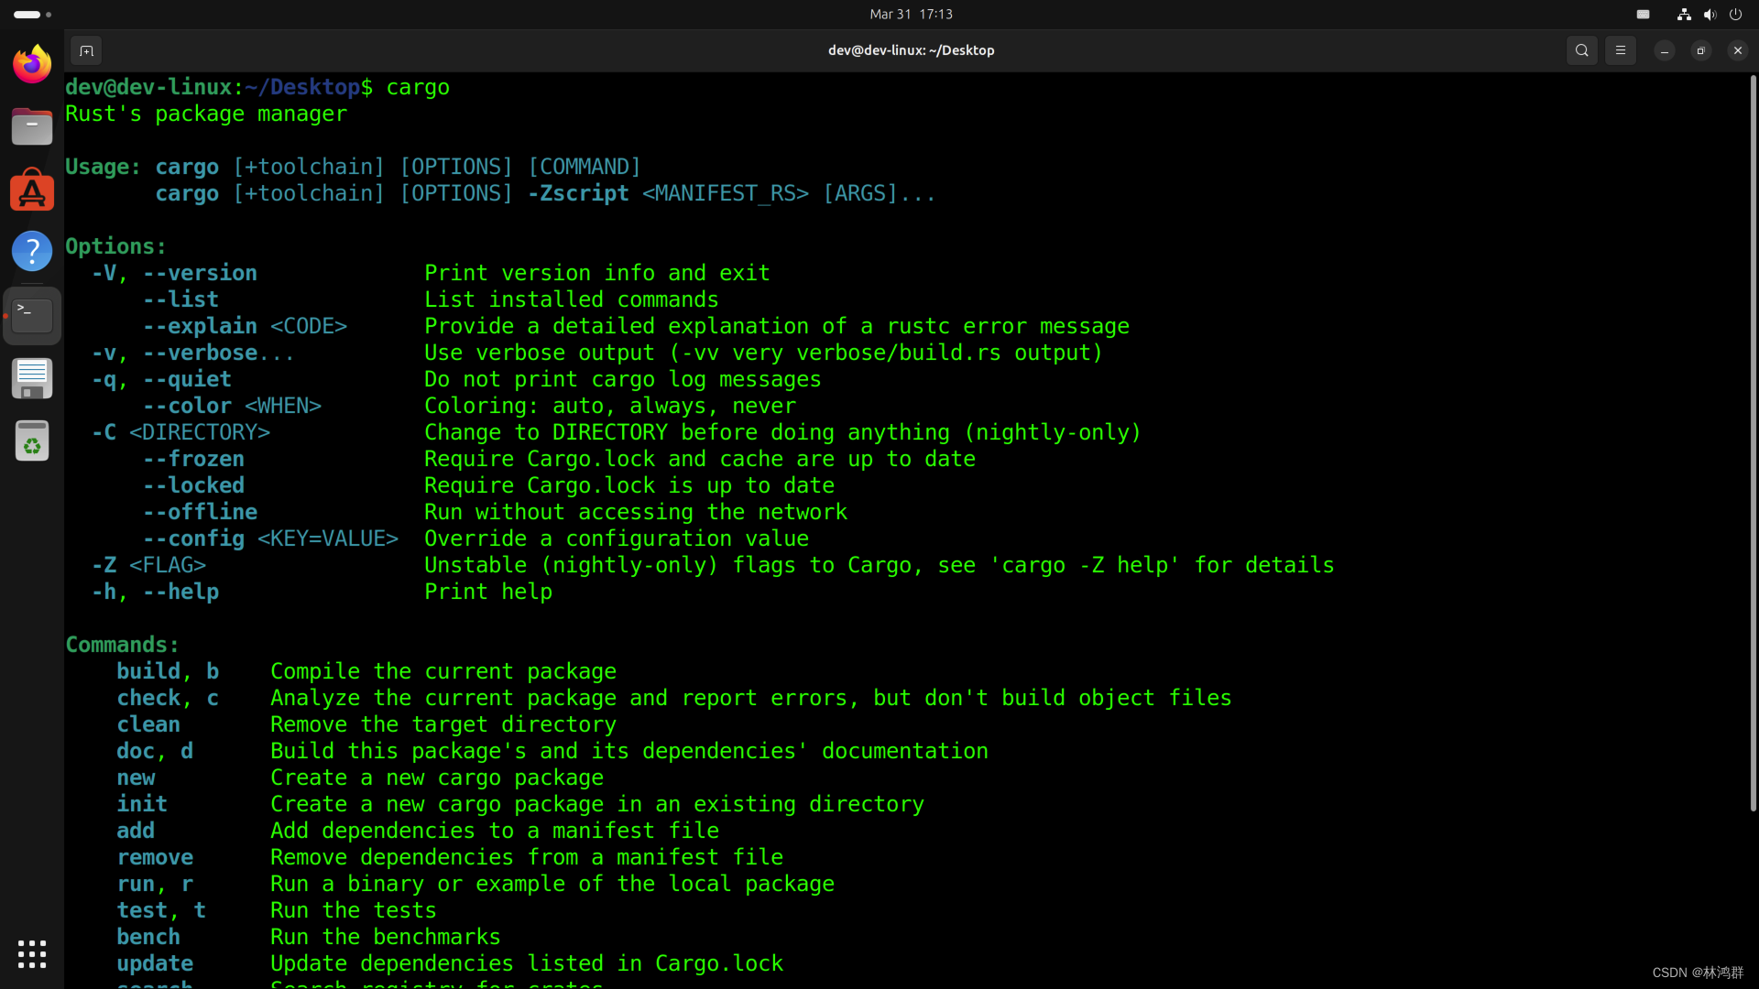Click the '--color' option
This screenshot has height=989, width=1759.
[x=187, y=406]
